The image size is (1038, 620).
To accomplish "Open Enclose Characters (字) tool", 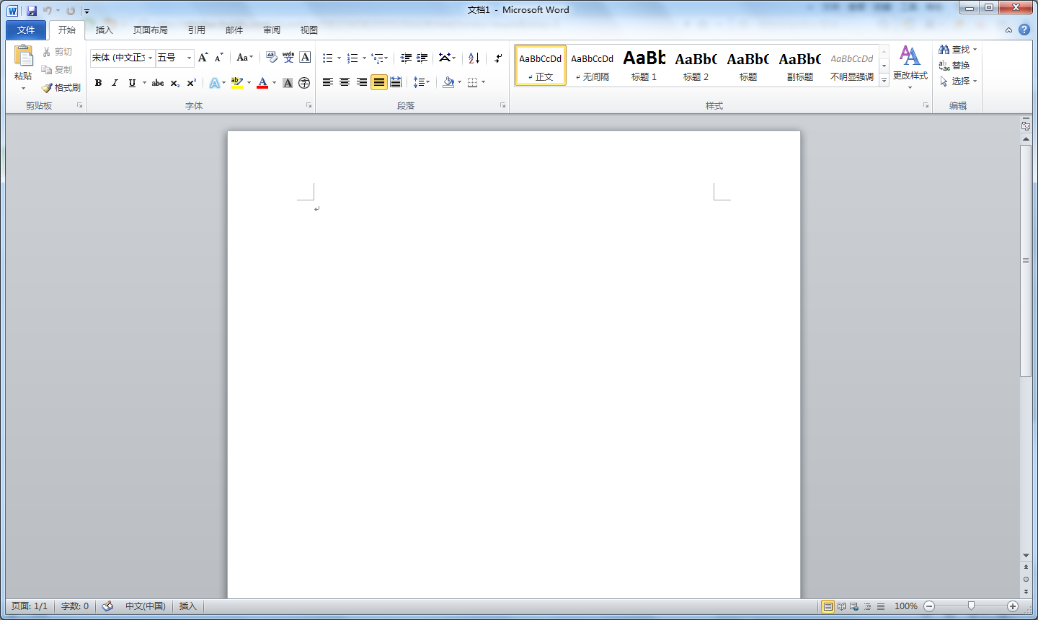I will pyautogui.click(x=304, y=83).
